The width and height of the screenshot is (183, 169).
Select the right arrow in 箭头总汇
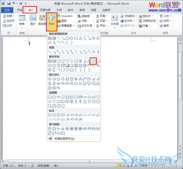50,79
